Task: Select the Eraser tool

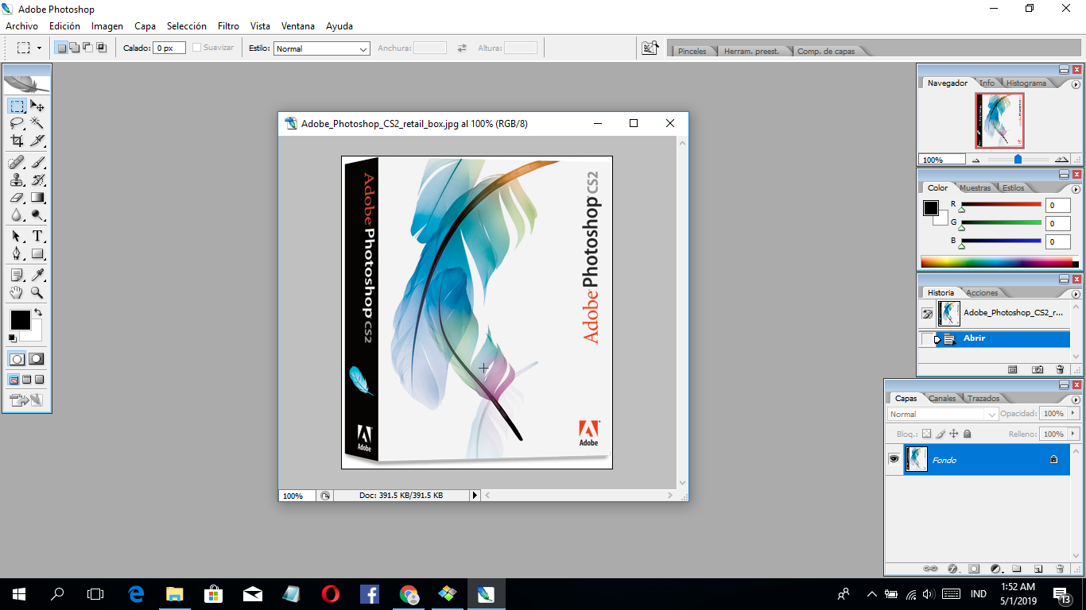Action: point(17,198)
